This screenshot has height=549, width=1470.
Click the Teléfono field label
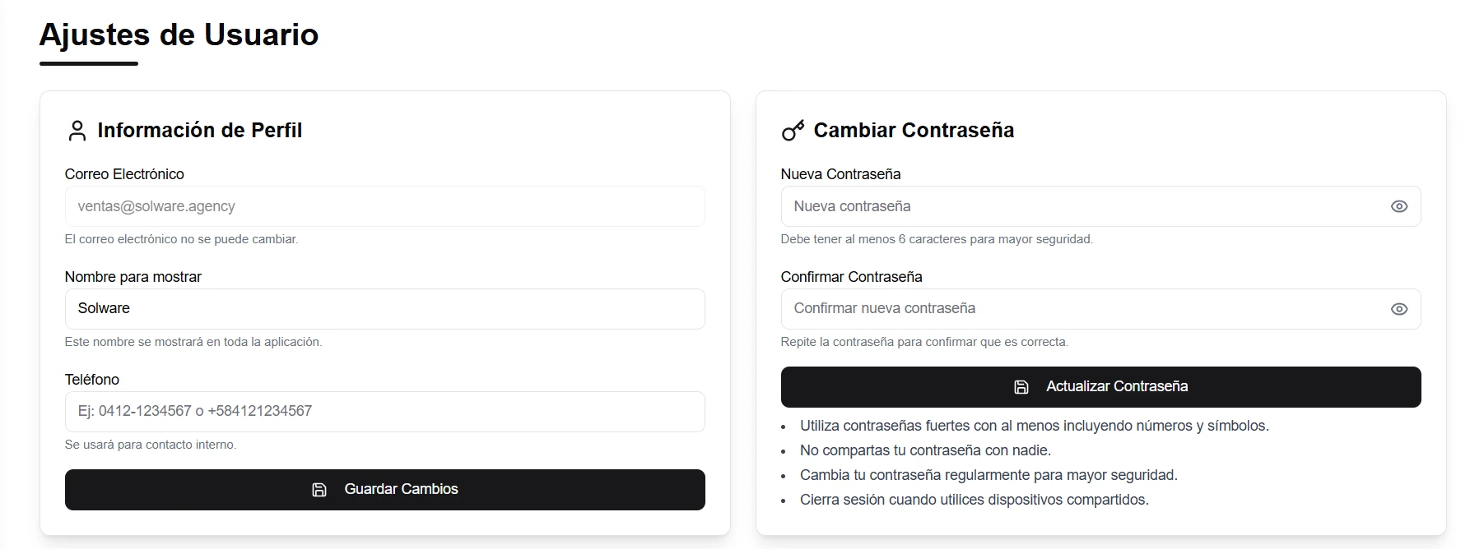coord(91,380)
